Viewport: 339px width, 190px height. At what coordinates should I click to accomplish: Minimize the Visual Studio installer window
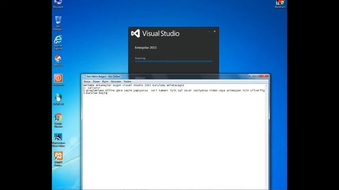209,32
